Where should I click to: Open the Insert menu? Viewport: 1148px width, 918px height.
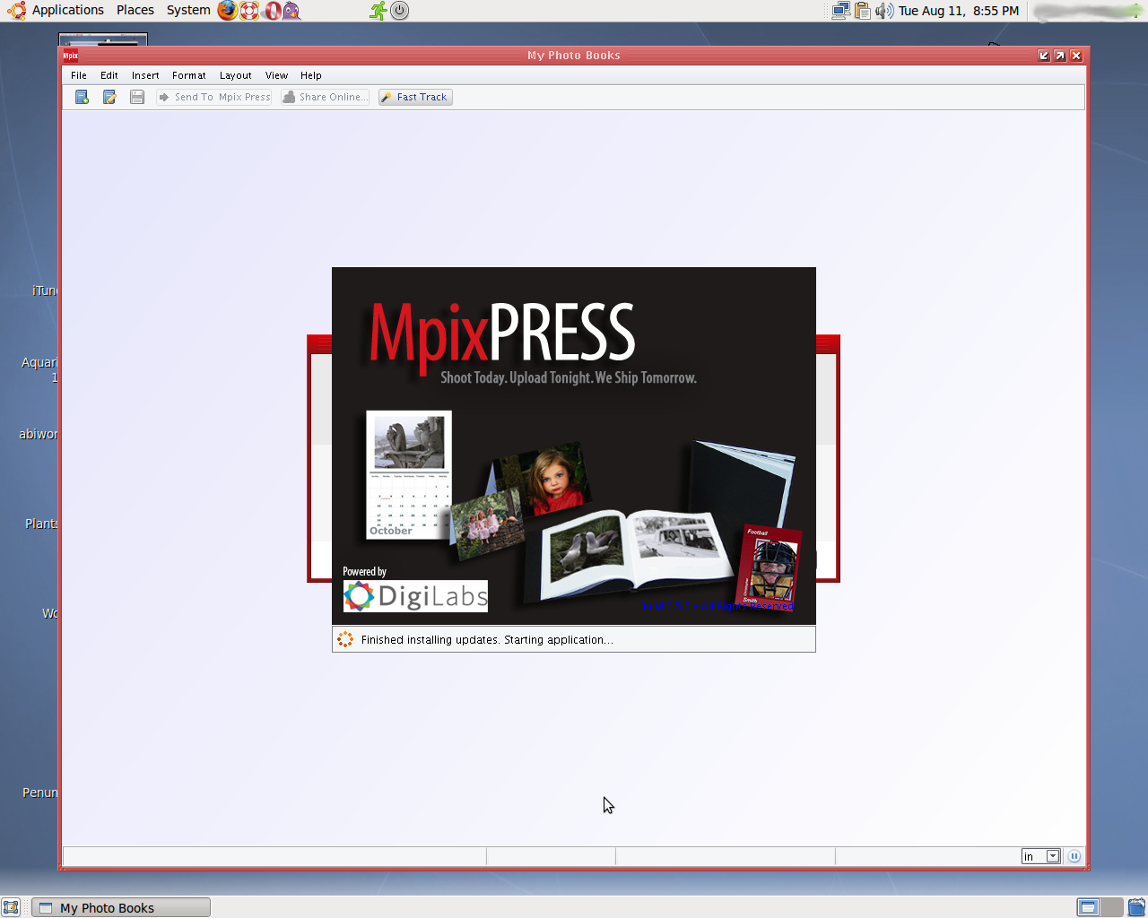tap(144, 75)
